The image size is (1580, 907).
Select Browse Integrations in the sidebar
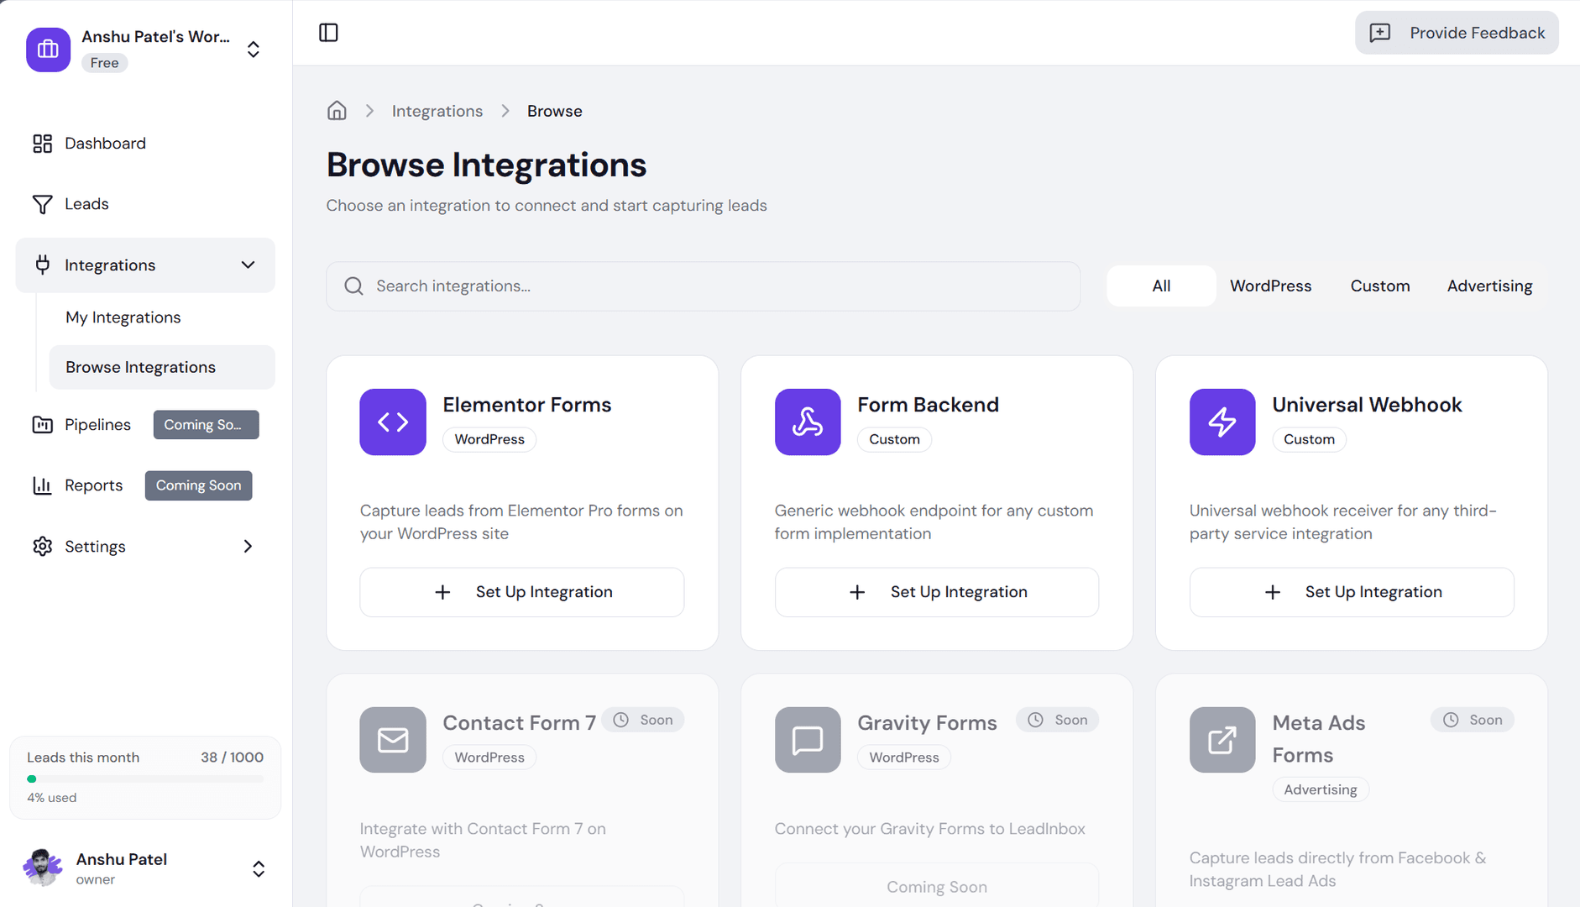(x=162, y=367)
